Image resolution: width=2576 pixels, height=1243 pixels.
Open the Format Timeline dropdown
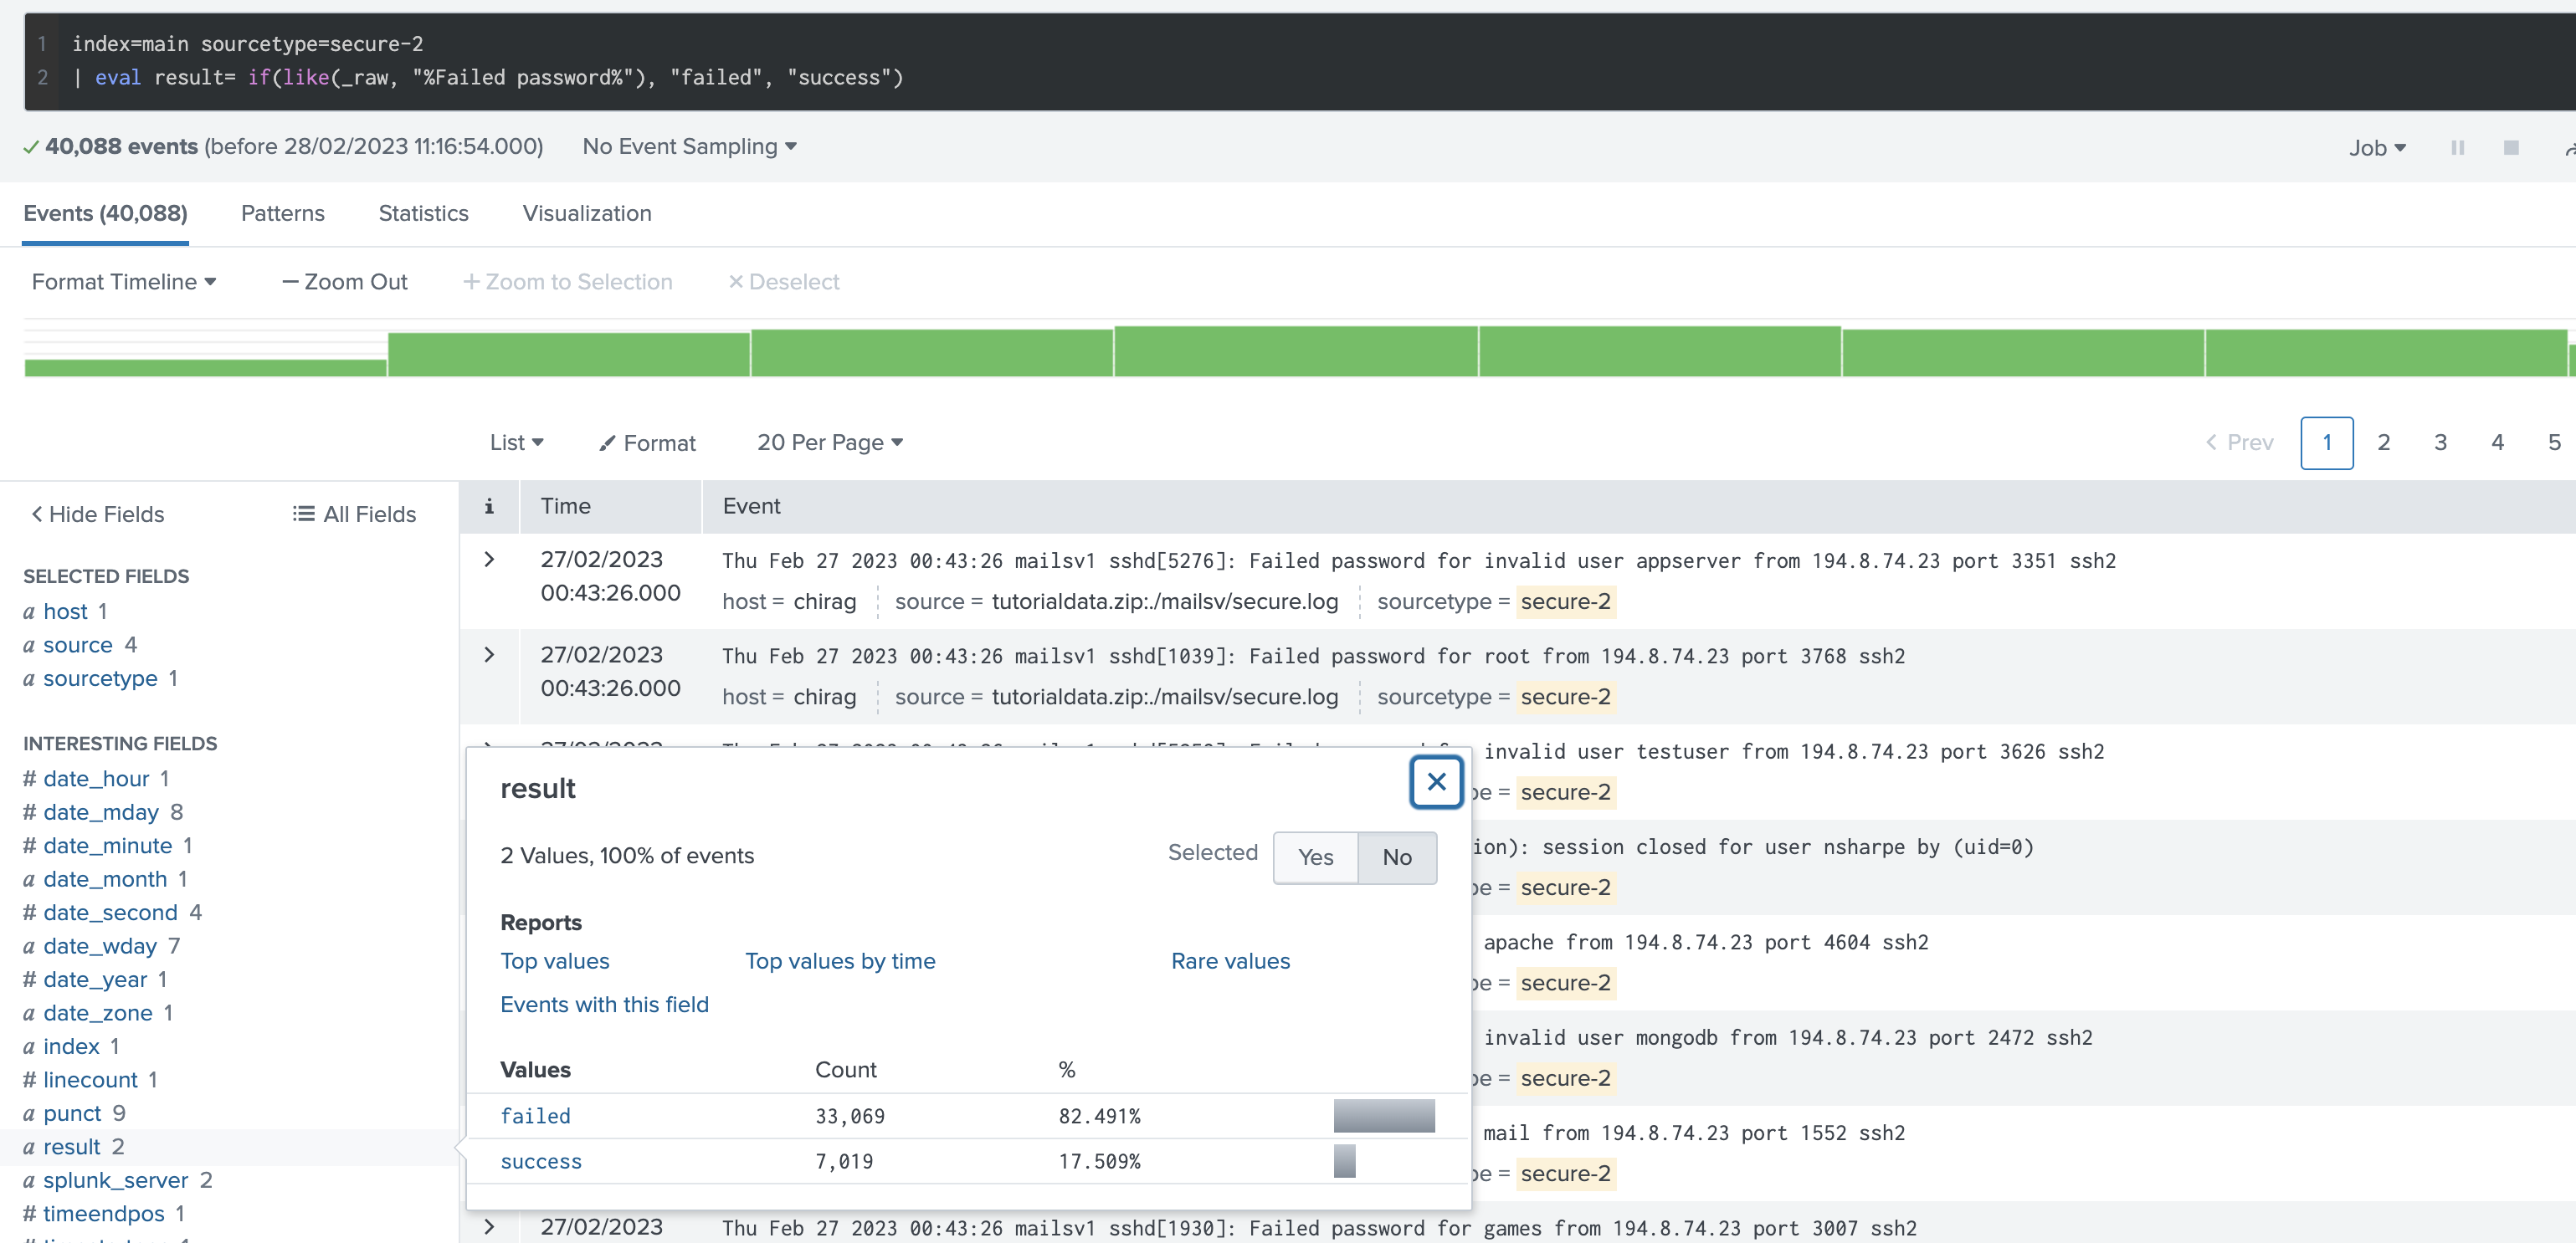(123, 282)
